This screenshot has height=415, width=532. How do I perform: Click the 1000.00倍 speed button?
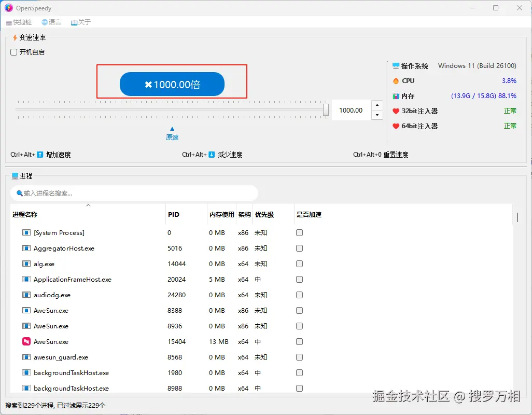click(172, 84)
